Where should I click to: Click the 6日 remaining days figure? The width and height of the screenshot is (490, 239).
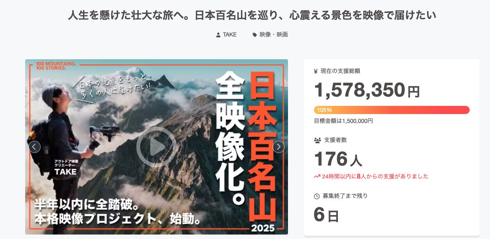327,215
